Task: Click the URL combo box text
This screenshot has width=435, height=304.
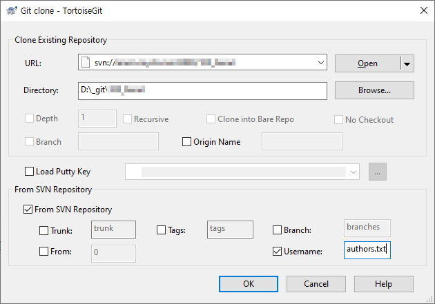Action: click(165, 63)
